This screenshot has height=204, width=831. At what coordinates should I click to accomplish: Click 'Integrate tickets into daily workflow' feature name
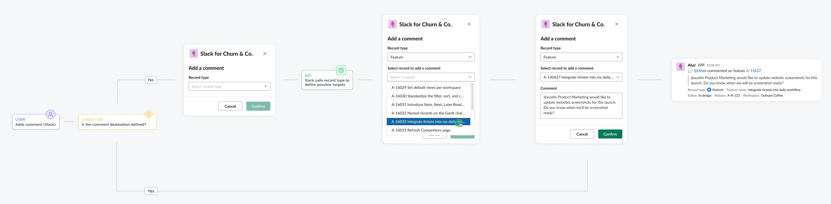click(x=774, y=90)
